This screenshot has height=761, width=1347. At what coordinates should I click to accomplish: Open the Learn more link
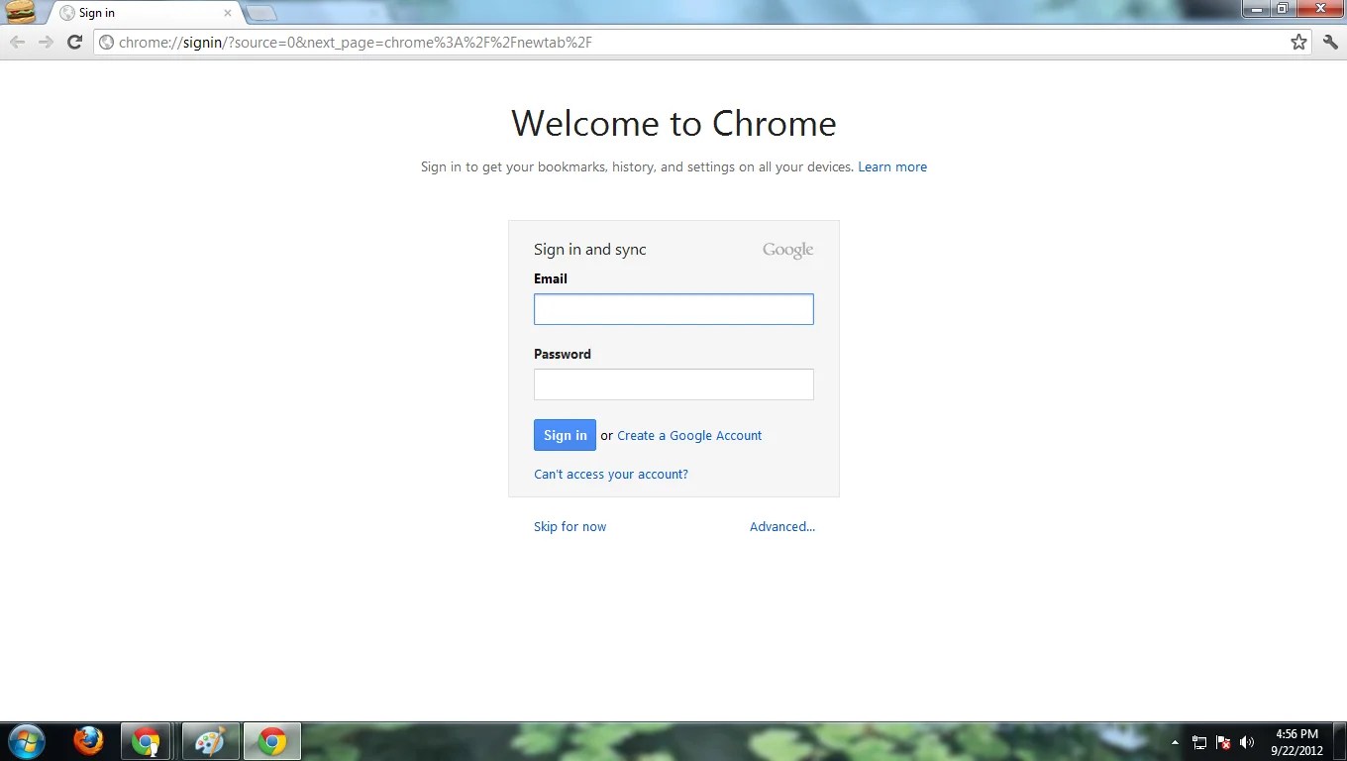[891, 166]
